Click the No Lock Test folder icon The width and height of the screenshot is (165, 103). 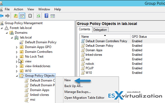[22, 57]
